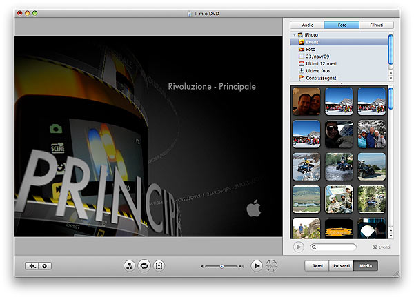Select the quad crossing river thumbnail
The height and width of the screenshot is (297, 414).
coord(339,167)
